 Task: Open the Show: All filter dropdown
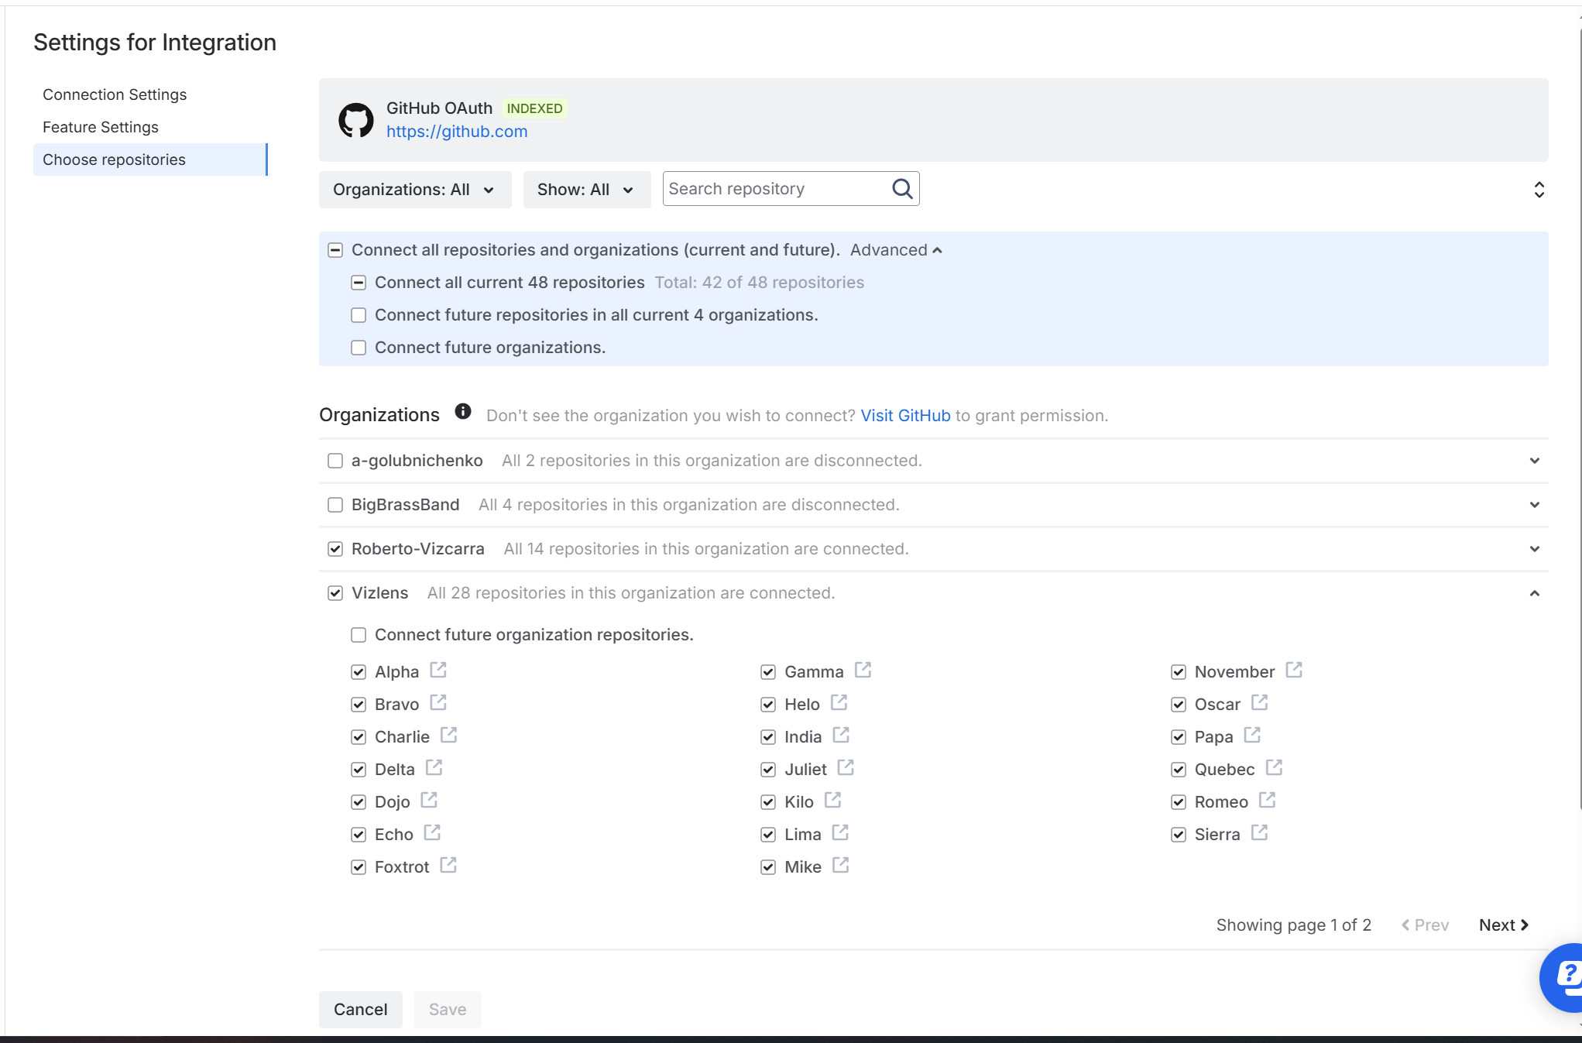coord(585,190)
